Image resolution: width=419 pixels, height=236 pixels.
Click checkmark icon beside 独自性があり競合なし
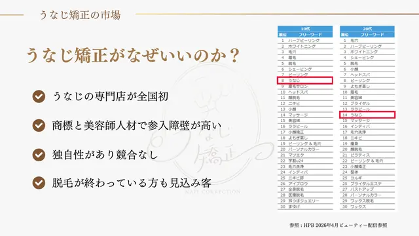tap(39, 155)
